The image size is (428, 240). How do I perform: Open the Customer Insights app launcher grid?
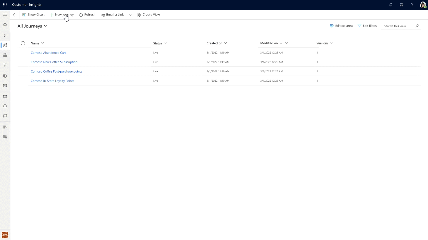(5, 4)
